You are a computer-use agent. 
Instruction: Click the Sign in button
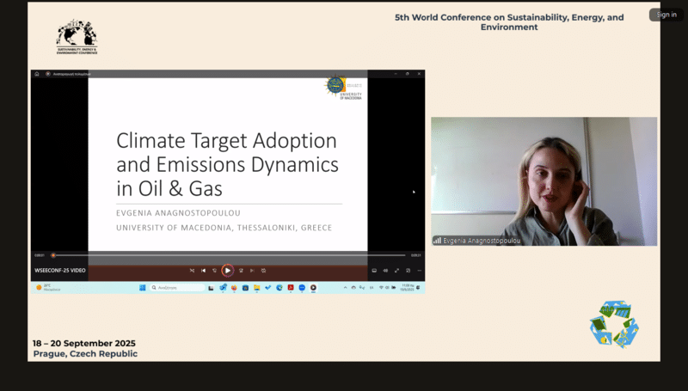pyautogui.click(x=666, y=15)
